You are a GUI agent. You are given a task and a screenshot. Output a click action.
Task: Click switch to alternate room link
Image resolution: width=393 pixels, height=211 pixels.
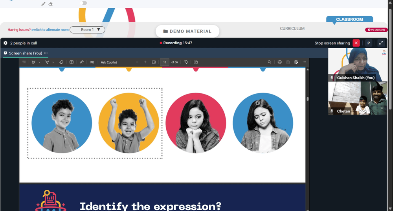50,29
